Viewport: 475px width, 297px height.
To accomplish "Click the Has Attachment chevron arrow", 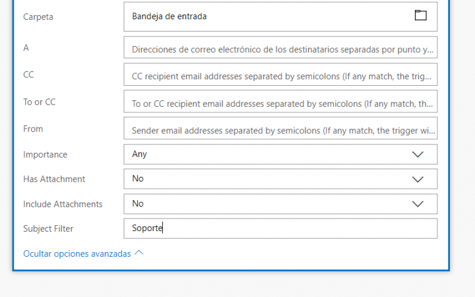I will pyautogui.click(x=418, y=180).
